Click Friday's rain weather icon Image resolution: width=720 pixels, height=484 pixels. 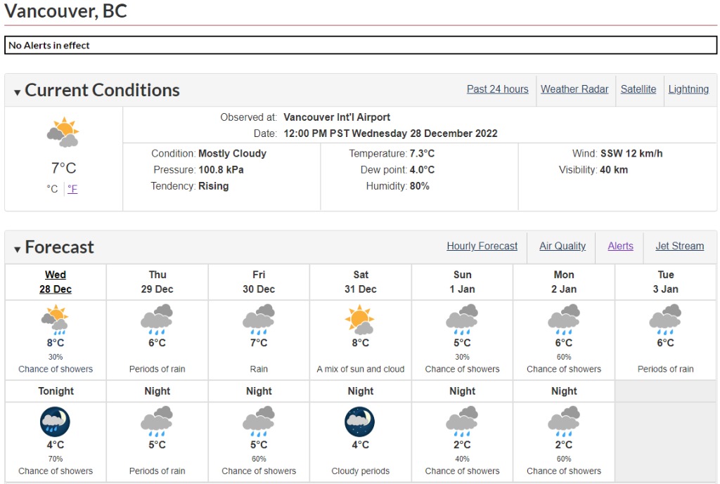point(259,320)
